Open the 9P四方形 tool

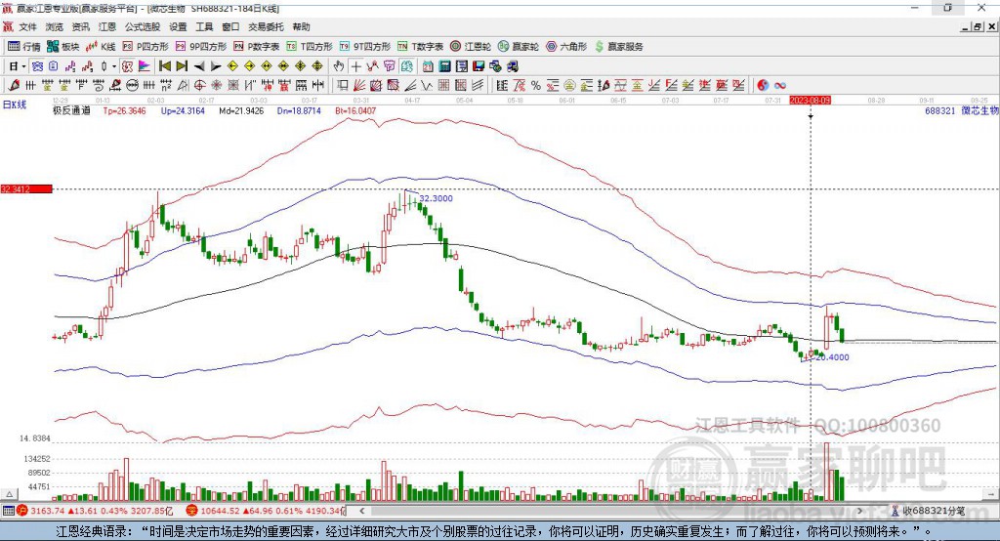pyautogui.click(x=201, y=47)
